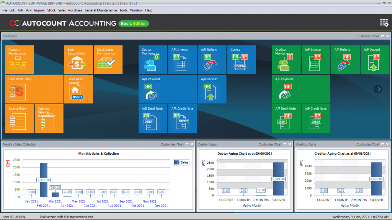
Task: Click Customize in Debtor Aging panel
Action: (x=266, y=144)
